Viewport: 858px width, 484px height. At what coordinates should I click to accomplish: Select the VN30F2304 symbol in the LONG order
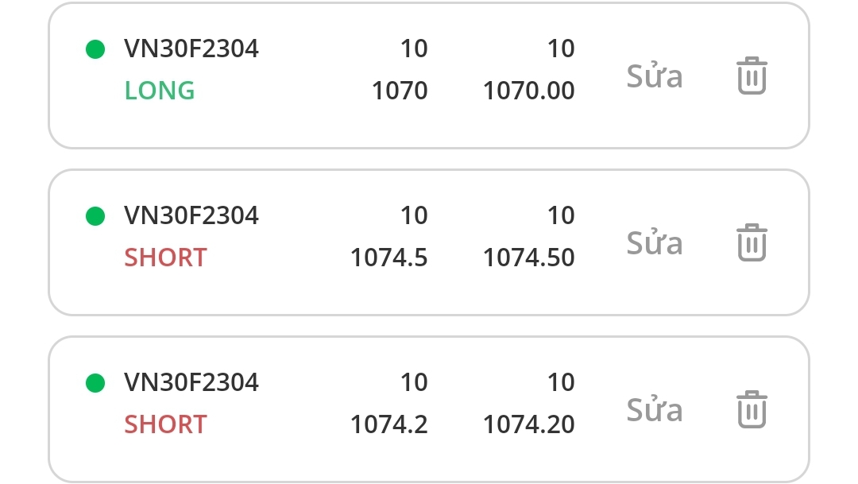click(x=191, y=49)
